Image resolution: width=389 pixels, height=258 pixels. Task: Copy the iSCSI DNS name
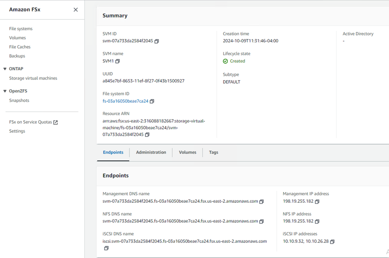click(x=106, y=248)
